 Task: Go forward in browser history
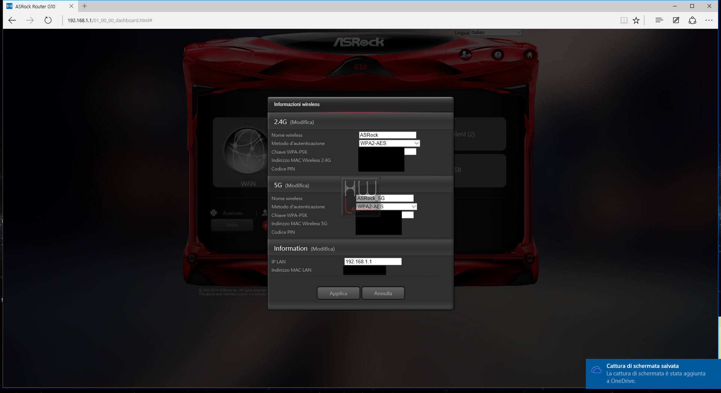[x=30, y=20]
